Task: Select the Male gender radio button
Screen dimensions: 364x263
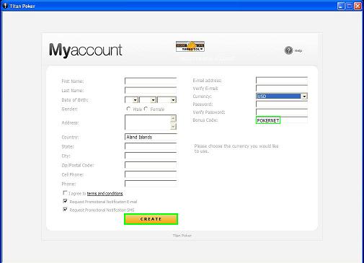Action: coord(128,109)
